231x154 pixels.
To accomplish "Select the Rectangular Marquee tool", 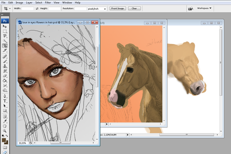I will point(5,31).
